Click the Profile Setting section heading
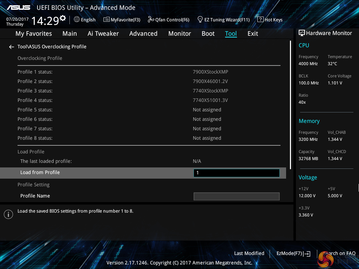 pyautogui.click(x=34, y=185)
